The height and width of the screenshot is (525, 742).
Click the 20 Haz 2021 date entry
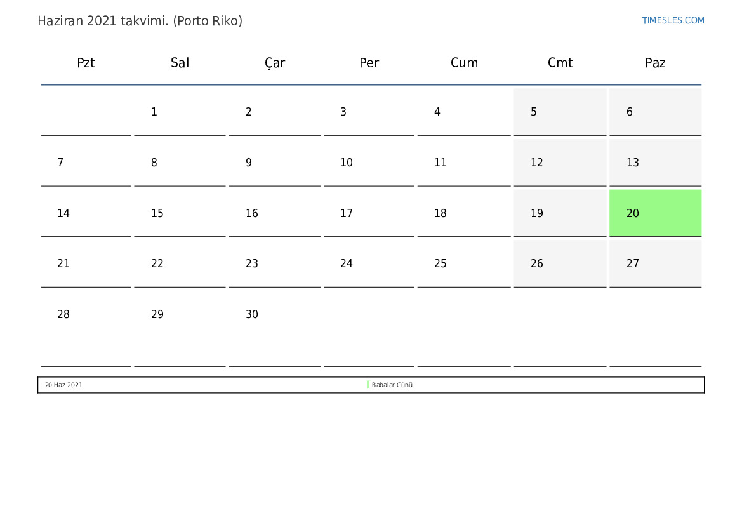[63, 385]
